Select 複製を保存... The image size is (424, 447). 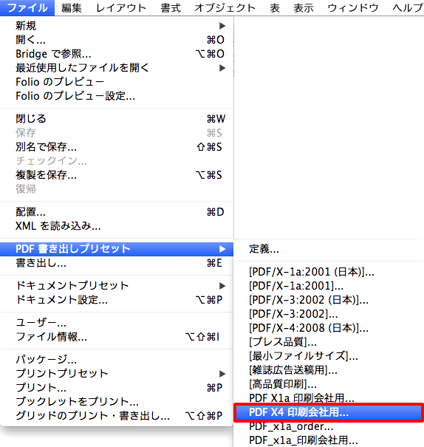(117, 175)
